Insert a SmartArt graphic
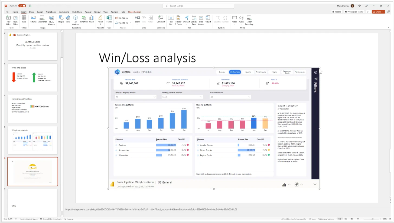This screenshot has width=394, height=223. [84, 19]
